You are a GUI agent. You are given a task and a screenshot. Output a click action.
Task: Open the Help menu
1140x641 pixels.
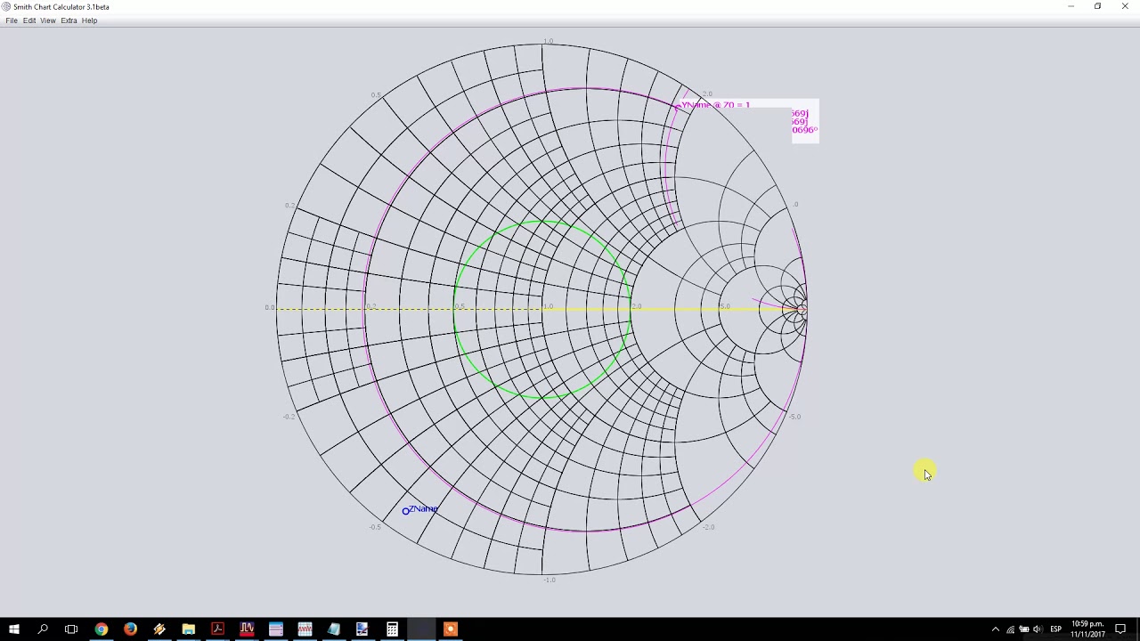[x=90, y=20]
